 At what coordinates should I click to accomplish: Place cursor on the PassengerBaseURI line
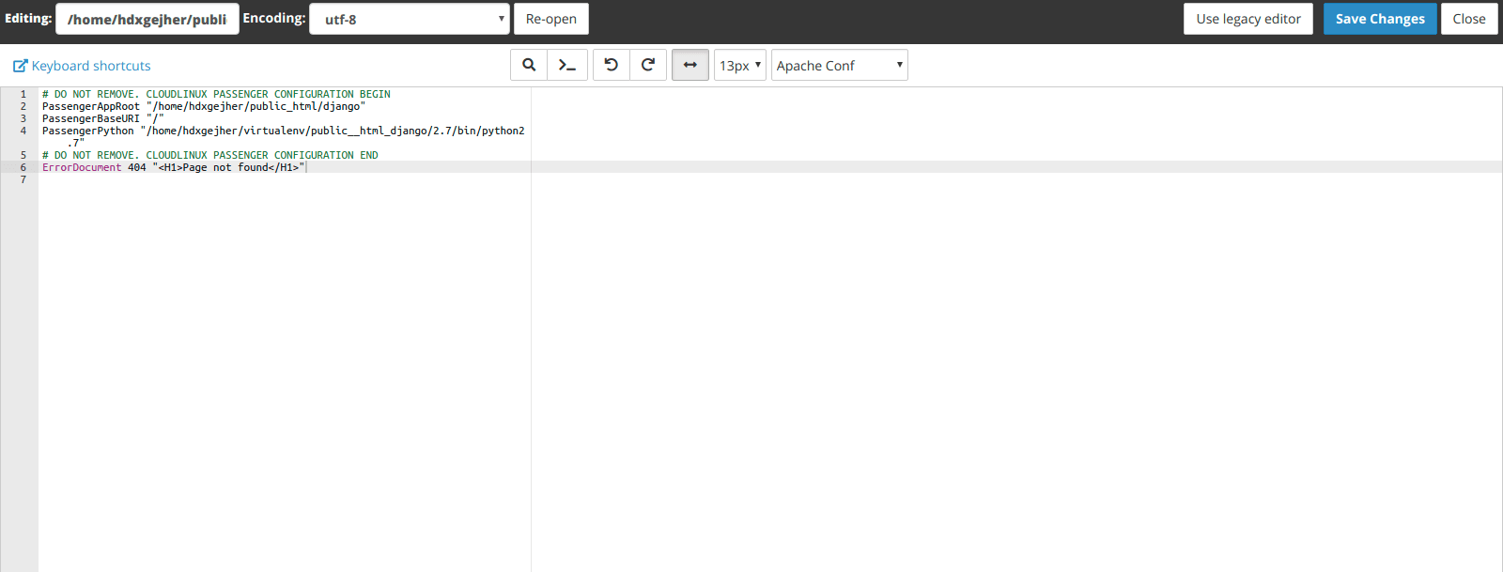[103, 118]
